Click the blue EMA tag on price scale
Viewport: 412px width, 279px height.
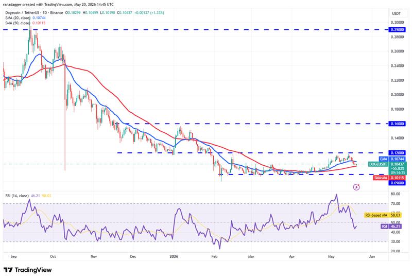tap(383, 159)
